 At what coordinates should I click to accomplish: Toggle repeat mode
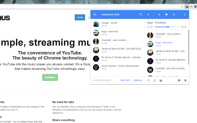(x=155, y=80)
